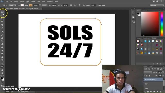
Task: Open the Essentials workspace dropdown
Action: (157, 5)
